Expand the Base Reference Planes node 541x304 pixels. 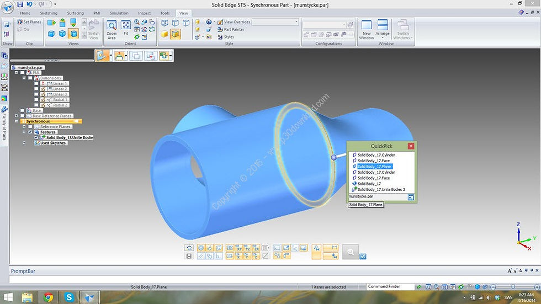click(x=16, y=116)
